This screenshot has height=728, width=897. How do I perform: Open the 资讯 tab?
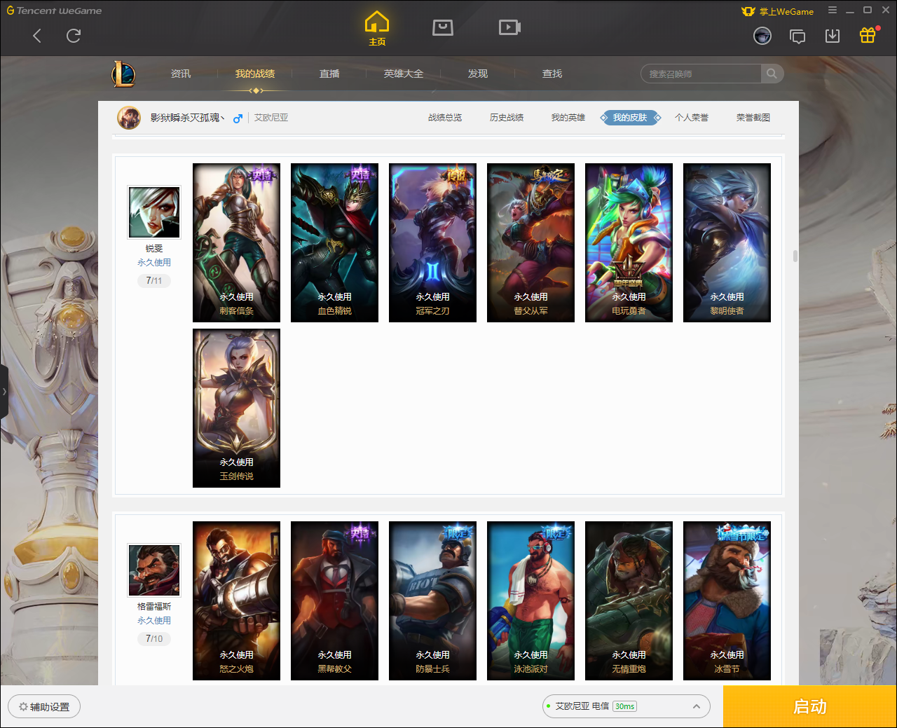click(x=181, y=74)
